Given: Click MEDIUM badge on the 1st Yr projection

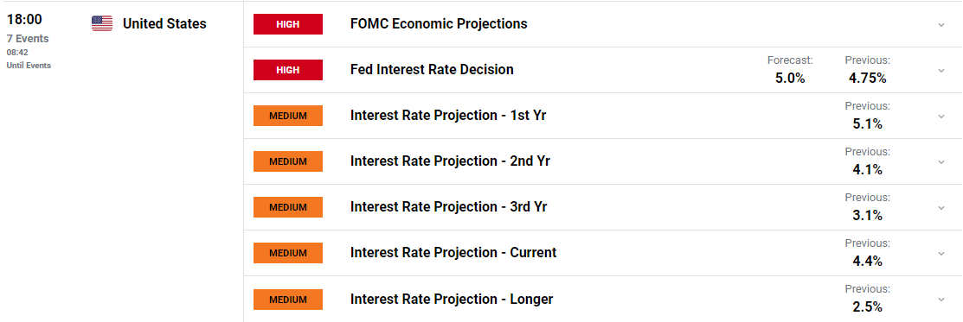Looking at the screenshot, I should click(288, 116).
